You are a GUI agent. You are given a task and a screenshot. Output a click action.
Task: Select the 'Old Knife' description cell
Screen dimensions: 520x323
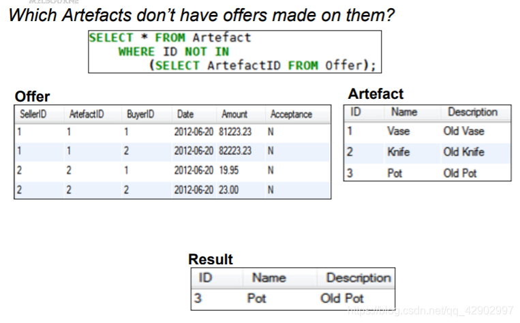click(x=463, y=152)
